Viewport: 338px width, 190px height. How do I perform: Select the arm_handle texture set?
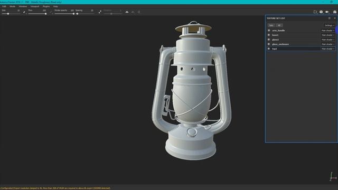(x=278, y=31)
